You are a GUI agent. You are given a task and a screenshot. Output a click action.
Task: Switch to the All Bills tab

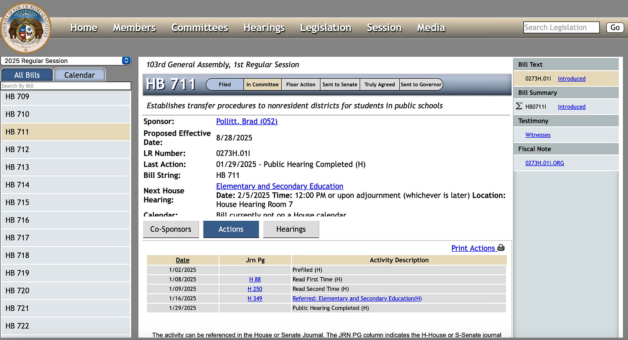pyautogui.click(x=27, y=75)
